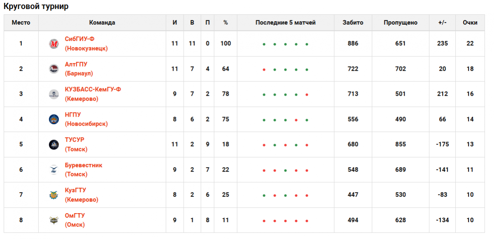Screen dimensions: 494x239
Task: Click the Забито column header
Action: tap(353, 23)
